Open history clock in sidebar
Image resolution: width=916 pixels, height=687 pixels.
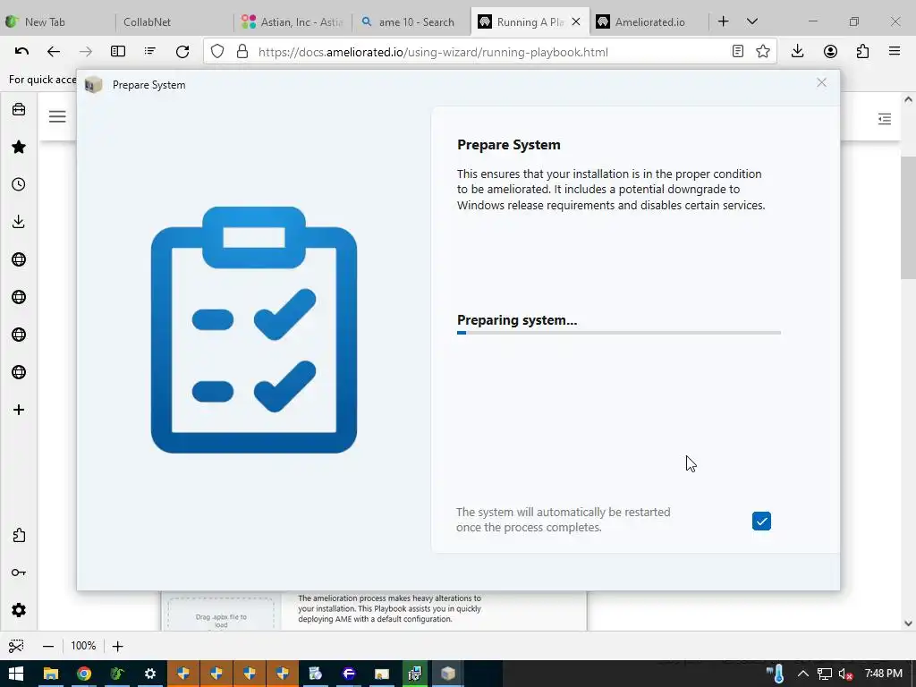(x=19, y=184)
